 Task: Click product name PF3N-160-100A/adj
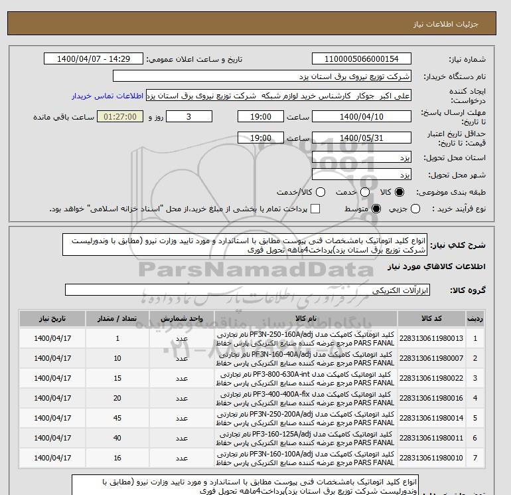click(281, 454)
